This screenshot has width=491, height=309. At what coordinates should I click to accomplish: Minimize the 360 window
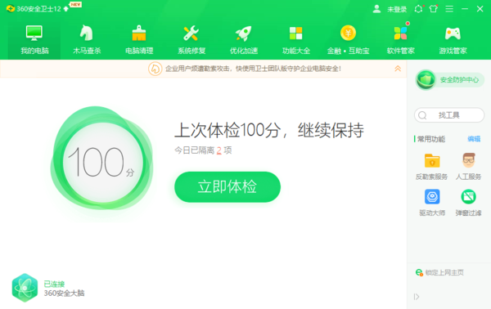[465, 9]
